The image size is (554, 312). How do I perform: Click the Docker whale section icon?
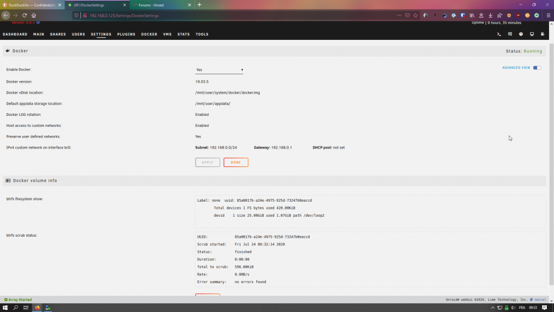[x=8, y=51]
